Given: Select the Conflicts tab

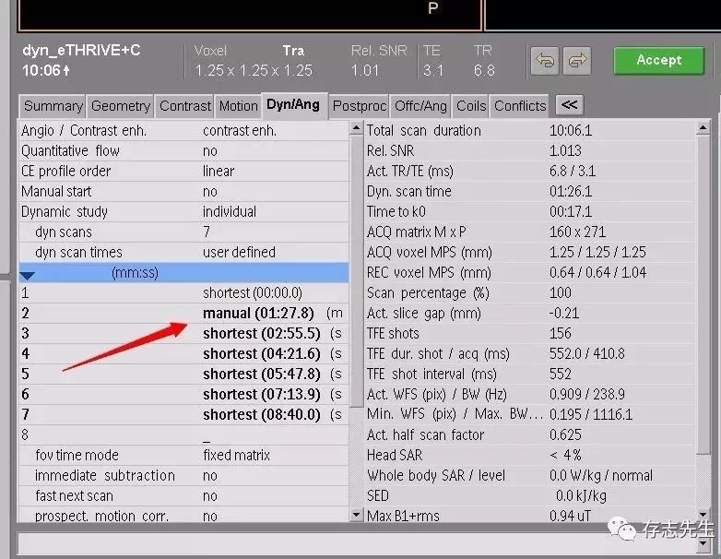Looking at the screenshot, I should click(519, 106).
